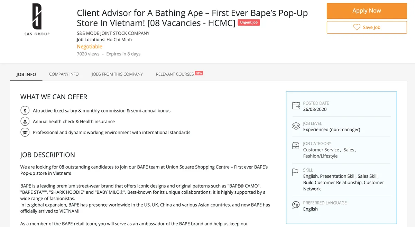The height and width of the screenshot is (227, 415).
Task: Click the Save Job button
Action: click(367, 27)
